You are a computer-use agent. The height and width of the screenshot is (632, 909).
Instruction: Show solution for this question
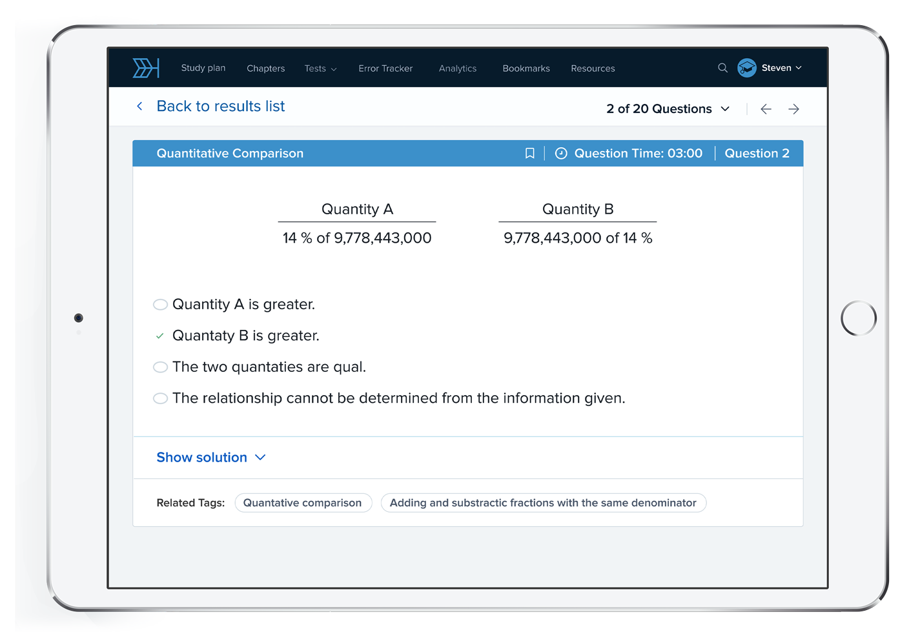[x=202, y=457]
